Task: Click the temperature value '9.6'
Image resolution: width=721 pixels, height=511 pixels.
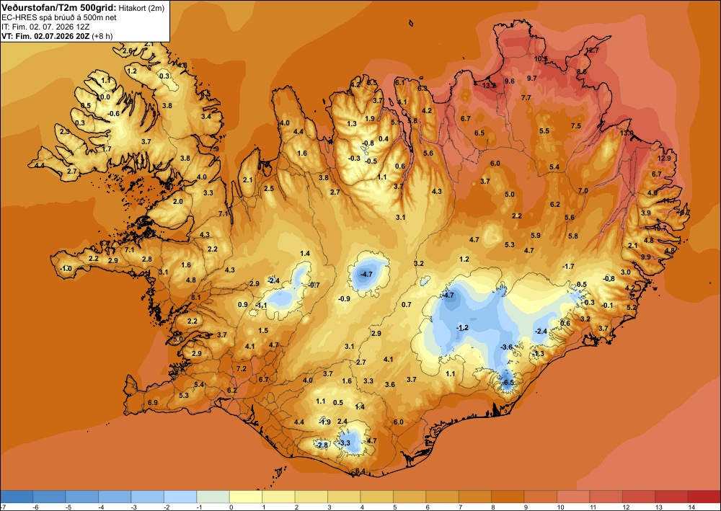Action: pos(510,81)
